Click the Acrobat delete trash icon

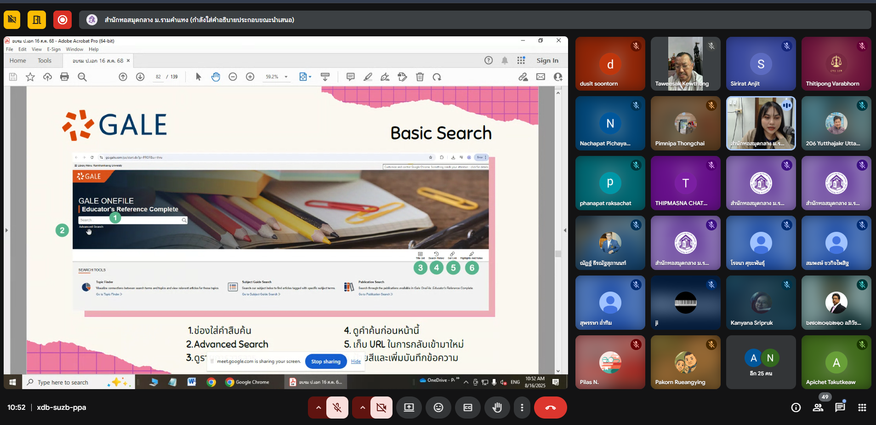coord(420,77)
